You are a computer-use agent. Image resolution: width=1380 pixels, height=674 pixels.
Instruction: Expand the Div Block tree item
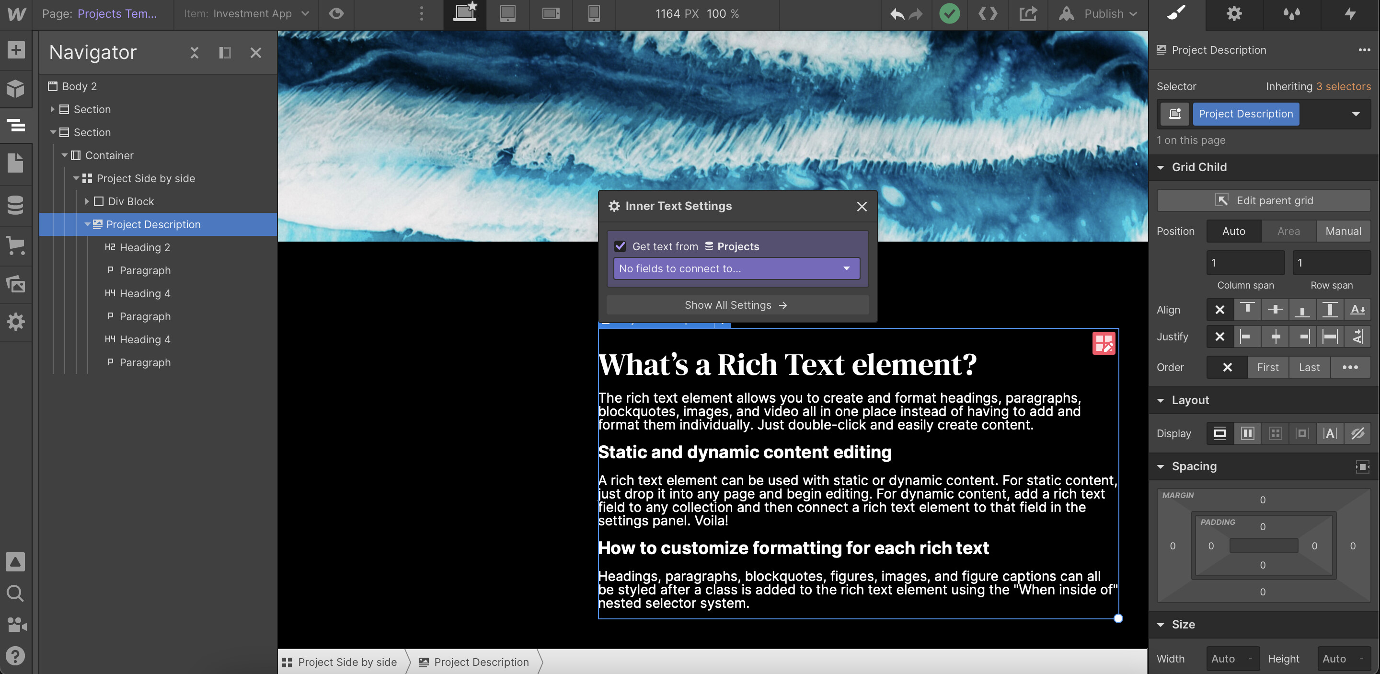tap(87, 201)
